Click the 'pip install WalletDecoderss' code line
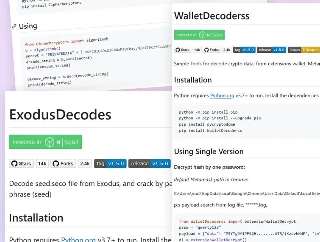Image resolution: width=320 pixels, height=242 pixels. tap(210, 131)
